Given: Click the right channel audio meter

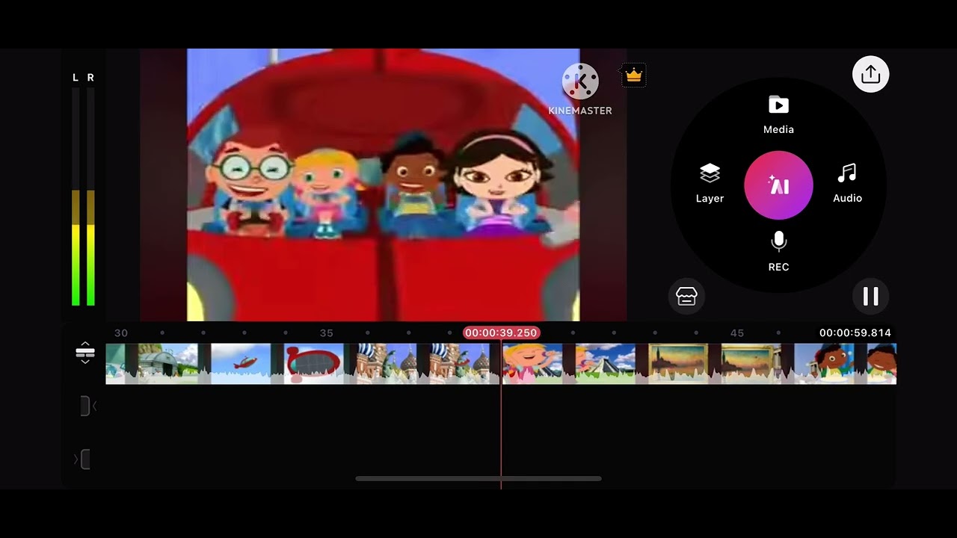Looking at the screenshot, I should (90, 197).
